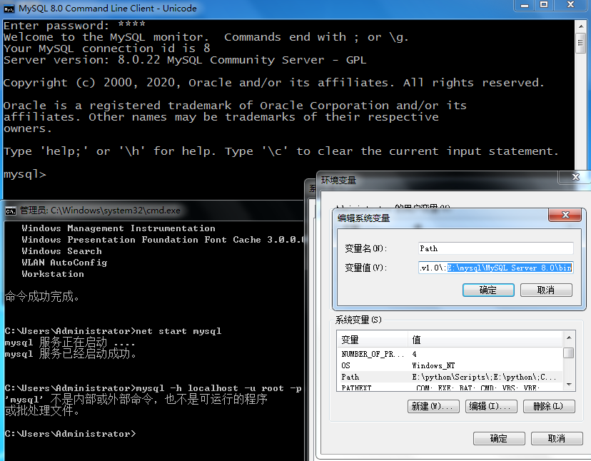Minimize the MySQL Command Line Client window
This screenshot has height=461, width=591.
coord(525,5)
